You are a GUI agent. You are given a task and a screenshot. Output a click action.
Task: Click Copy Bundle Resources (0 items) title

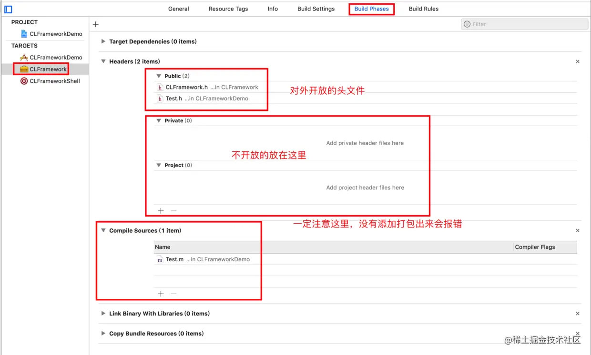tap(156, 334)
